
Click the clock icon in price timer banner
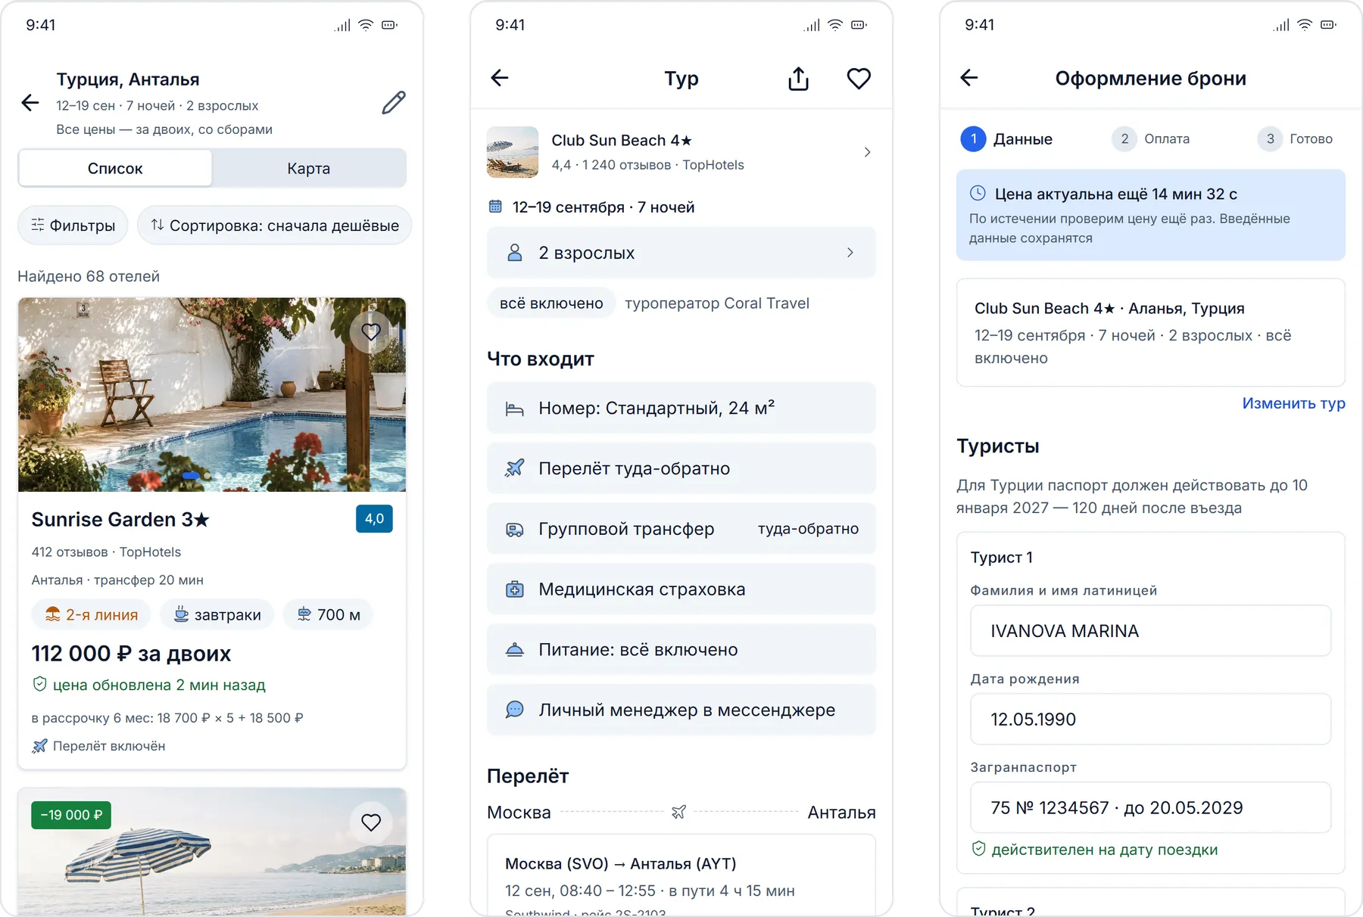click(x=978, y=194)
